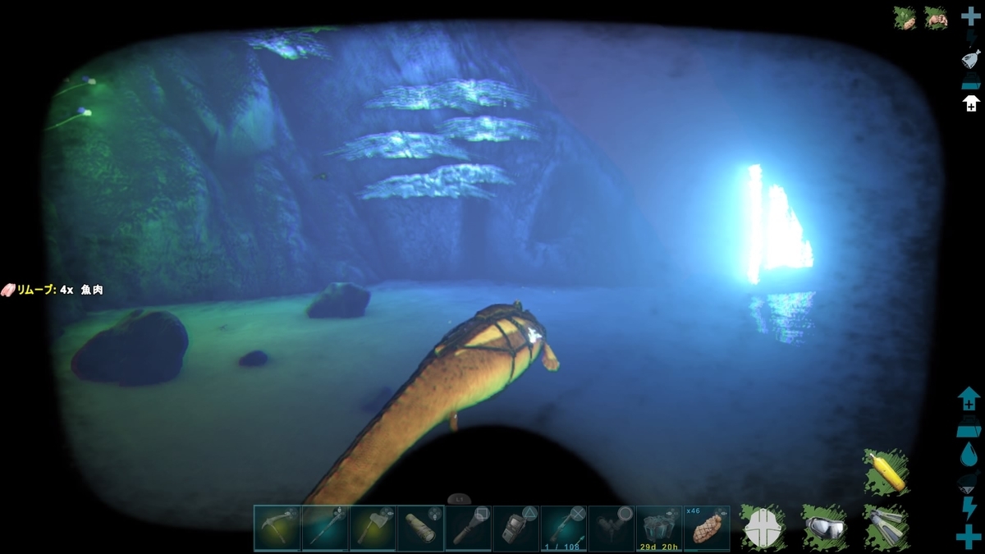Image resolution: width=985 pixels, height=554 pixels.
Task: Click the white level-up arrow top right
Action: tap(971, 103)
